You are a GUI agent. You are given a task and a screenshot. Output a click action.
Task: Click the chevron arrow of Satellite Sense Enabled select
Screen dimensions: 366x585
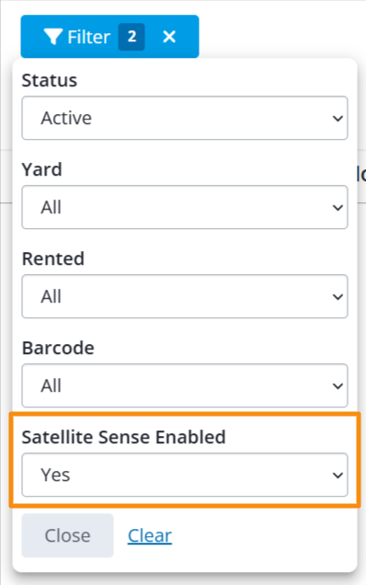[337, 475]
